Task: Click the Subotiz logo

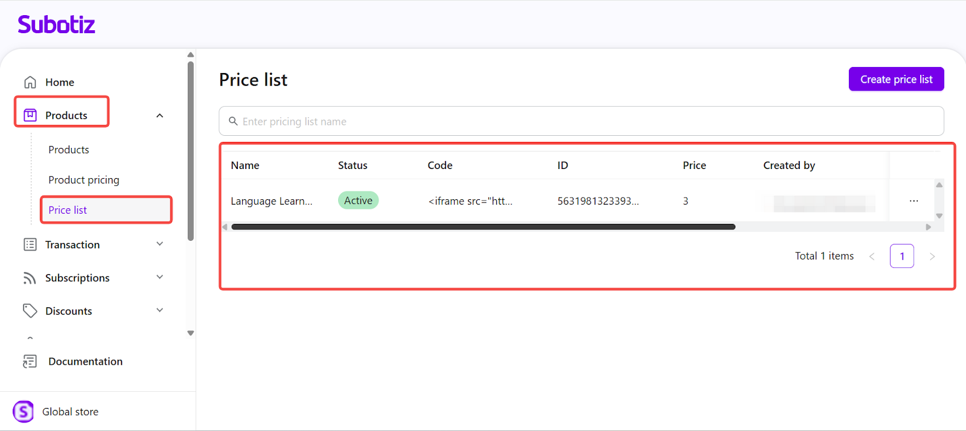Action: click(56, 25)
